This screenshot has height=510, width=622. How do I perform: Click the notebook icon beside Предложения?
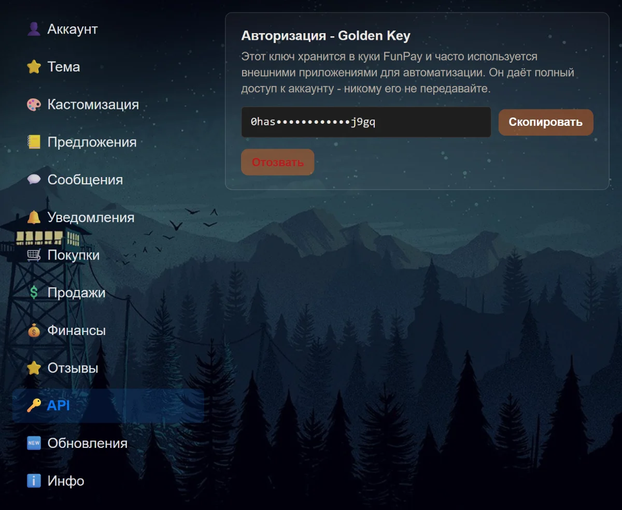[x=34, y=142]
